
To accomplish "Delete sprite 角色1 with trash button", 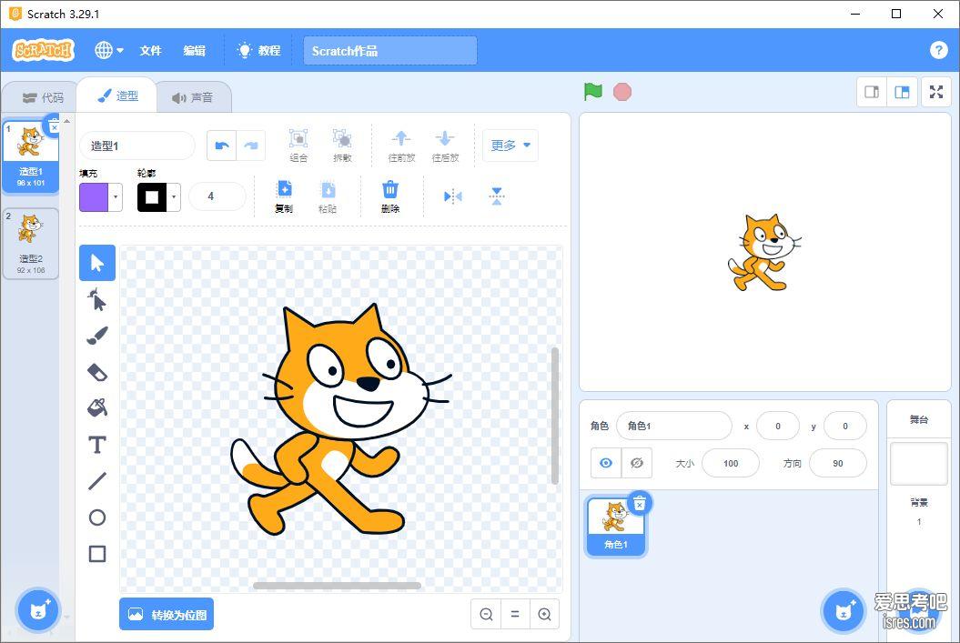I will (x=639, y=504).
